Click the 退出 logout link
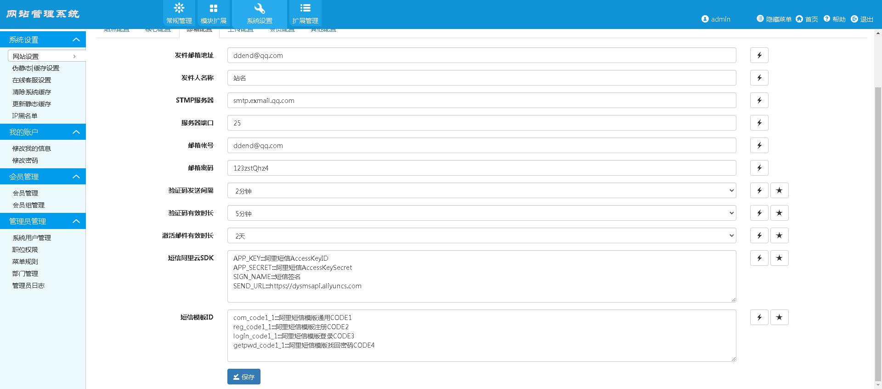Viewport: 882px width, 389px height. click(x=862, y=19)
